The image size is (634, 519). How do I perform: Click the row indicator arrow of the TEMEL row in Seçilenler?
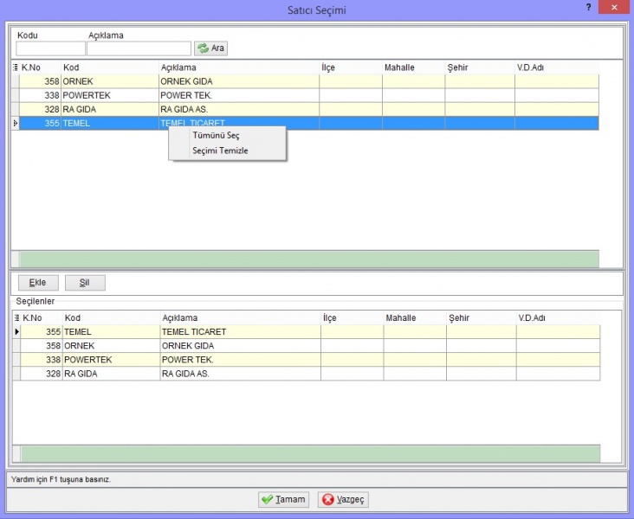pos(16,331)
